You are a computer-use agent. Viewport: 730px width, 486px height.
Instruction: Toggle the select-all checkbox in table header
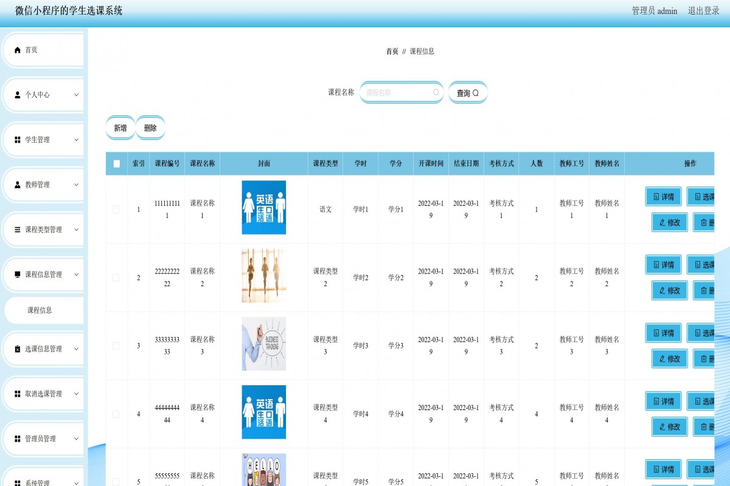pyautogui.click(x=117, y=164)
